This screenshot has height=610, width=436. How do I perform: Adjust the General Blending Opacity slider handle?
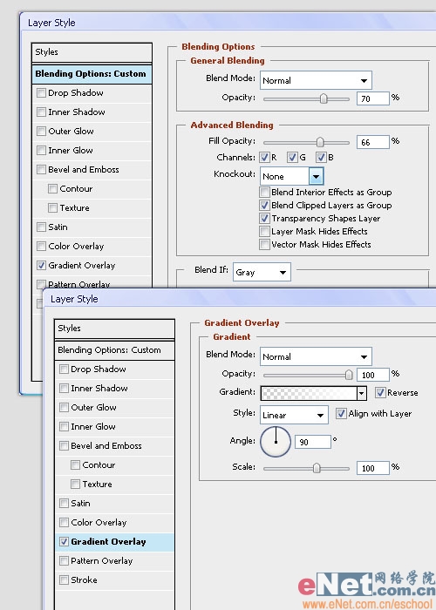click(x=324, y=98)
